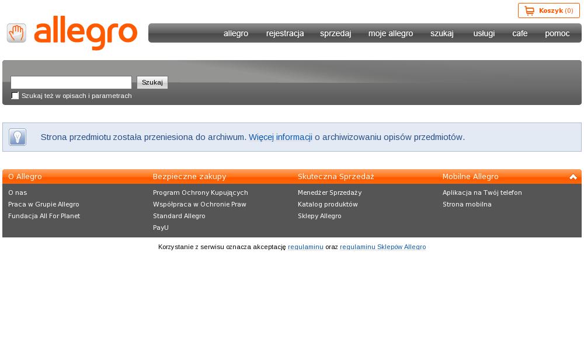Enable 'Szukaj też w opisach i parametrach' checkbox
The image size is (584, 350).
pyautogui.click(x=15, y=96)
